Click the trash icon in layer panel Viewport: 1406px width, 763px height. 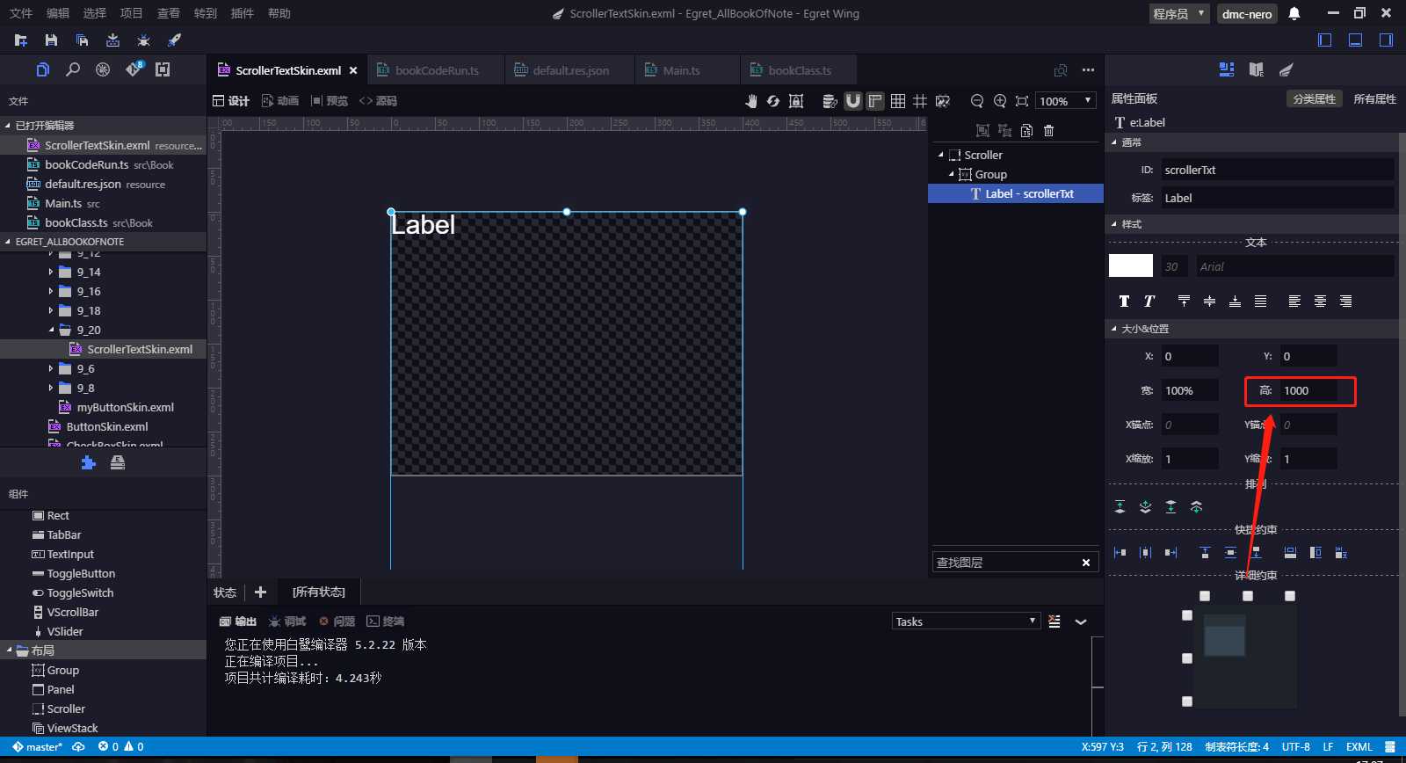(x=1048, y=131)
